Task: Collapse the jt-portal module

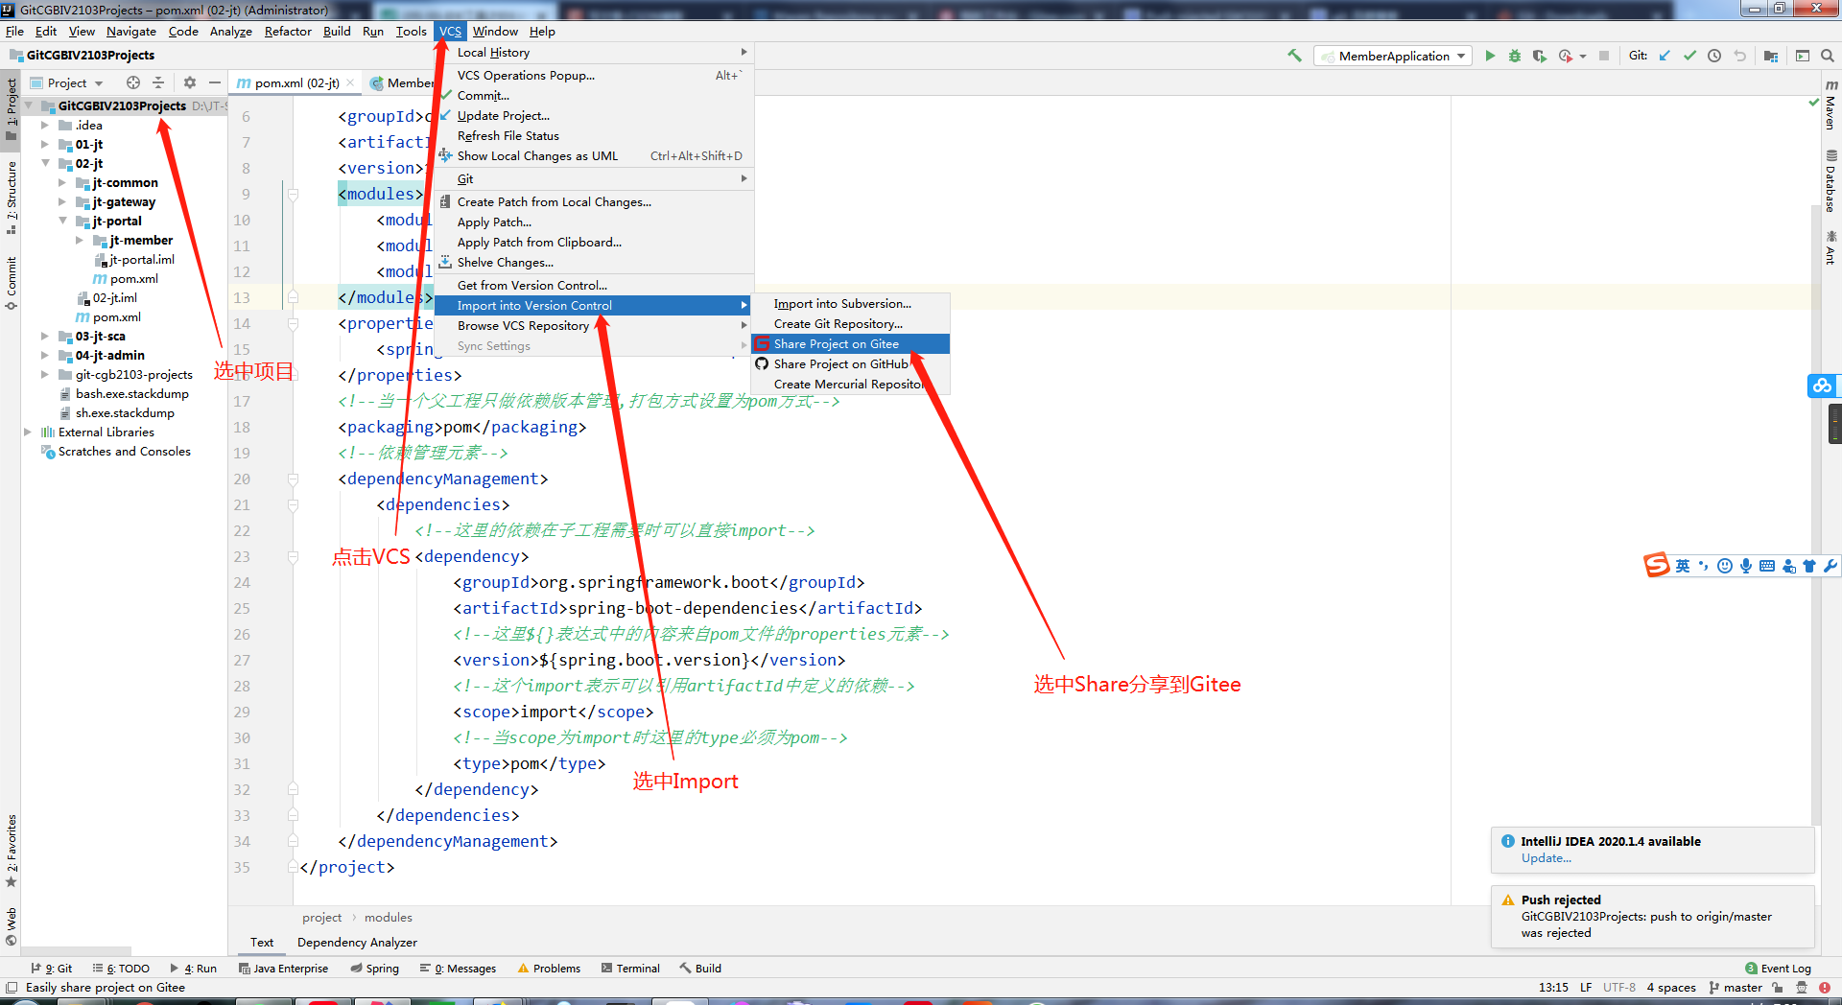Action: click(x=62, y=221)
